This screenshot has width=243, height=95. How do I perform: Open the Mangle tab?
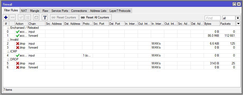[35, 11]
